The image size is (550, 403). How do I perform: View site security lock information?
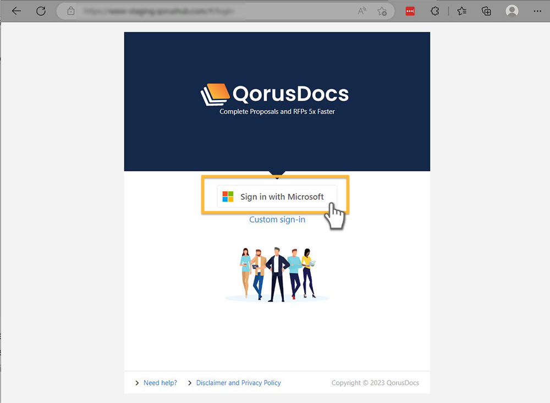(71, 11)
